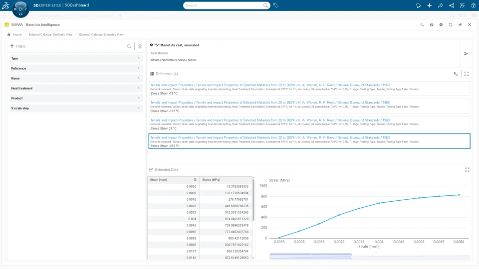
Task: Click the send arrow on material header
Action: click(466, 54)
